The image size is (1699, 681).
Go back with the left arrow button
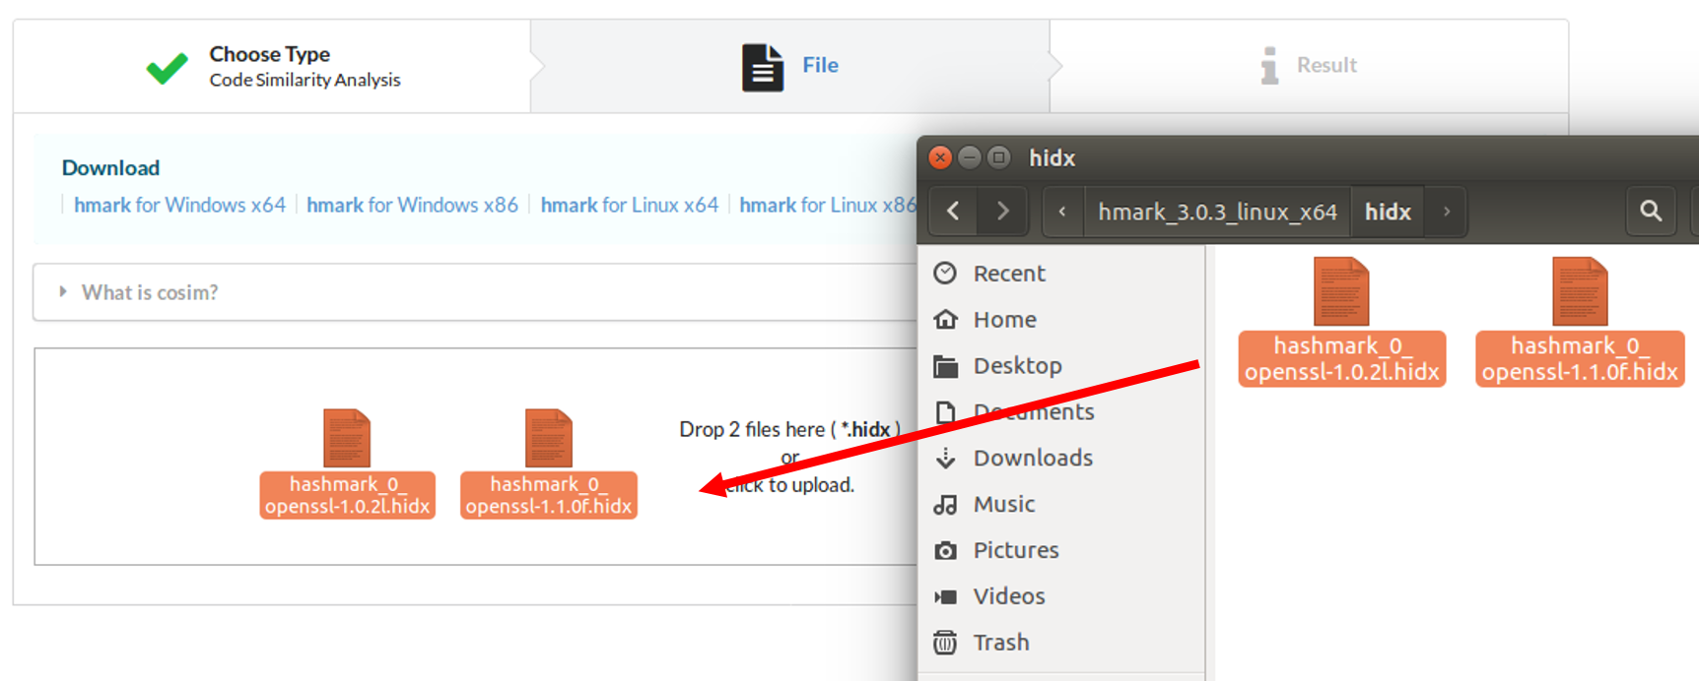point(953,211)
